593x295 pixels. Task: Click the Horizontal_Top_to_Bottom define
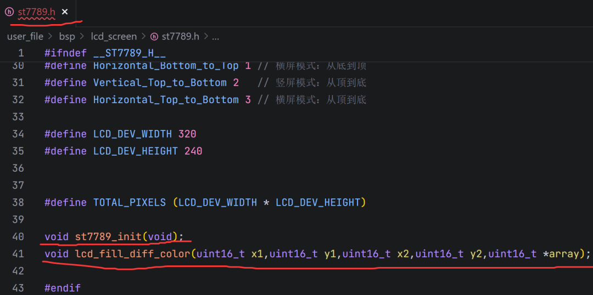[166, 100]
